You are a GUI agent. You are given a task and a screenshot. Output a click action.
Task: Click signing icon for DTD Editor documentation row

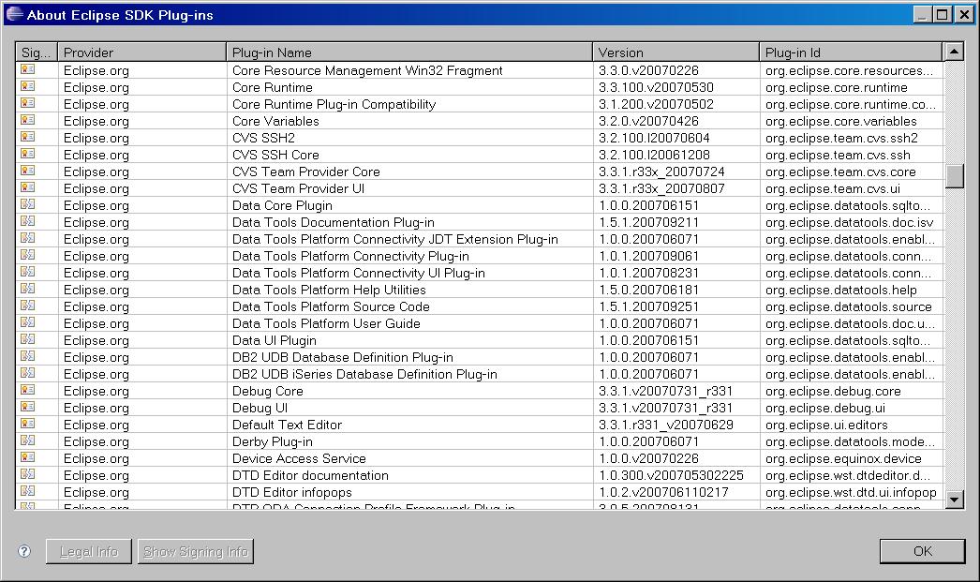(27, 474)
